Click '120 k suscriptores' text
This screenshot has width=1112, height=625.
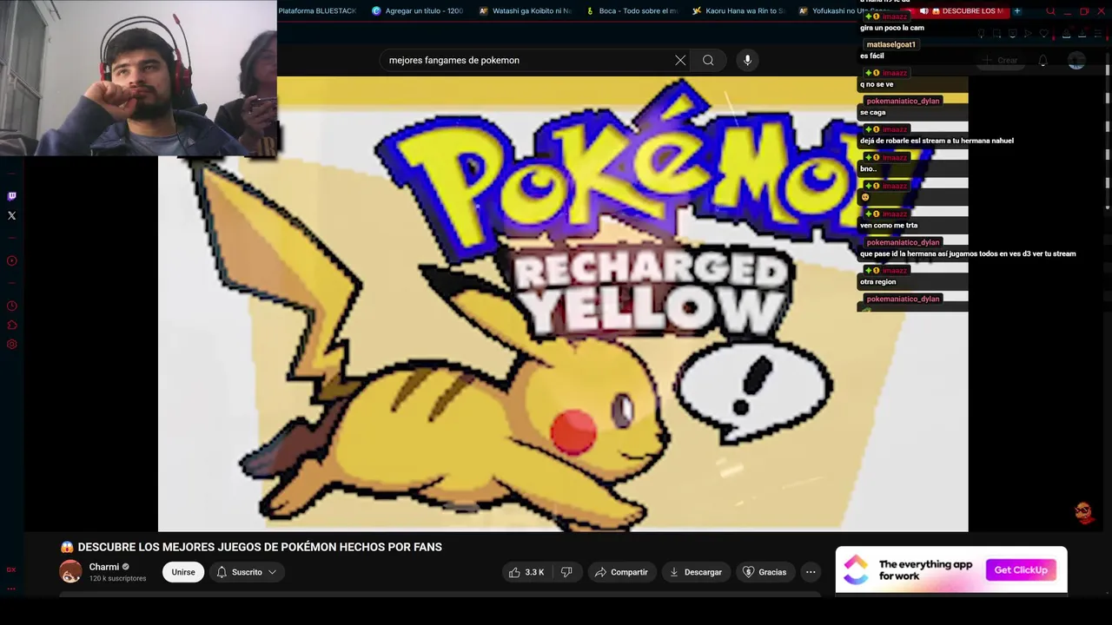point(117,578)
